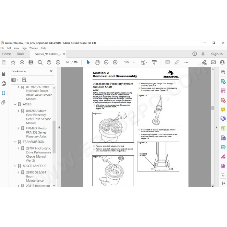The width and height of the screenshot is (227, 227).
Task: Zoom in with plus button
Action: click(115, 62)
